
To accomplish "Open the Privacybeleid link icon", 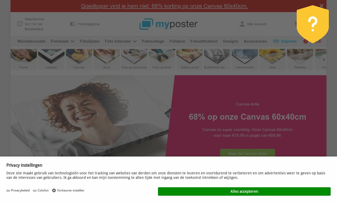I will [x=8, y=190].
